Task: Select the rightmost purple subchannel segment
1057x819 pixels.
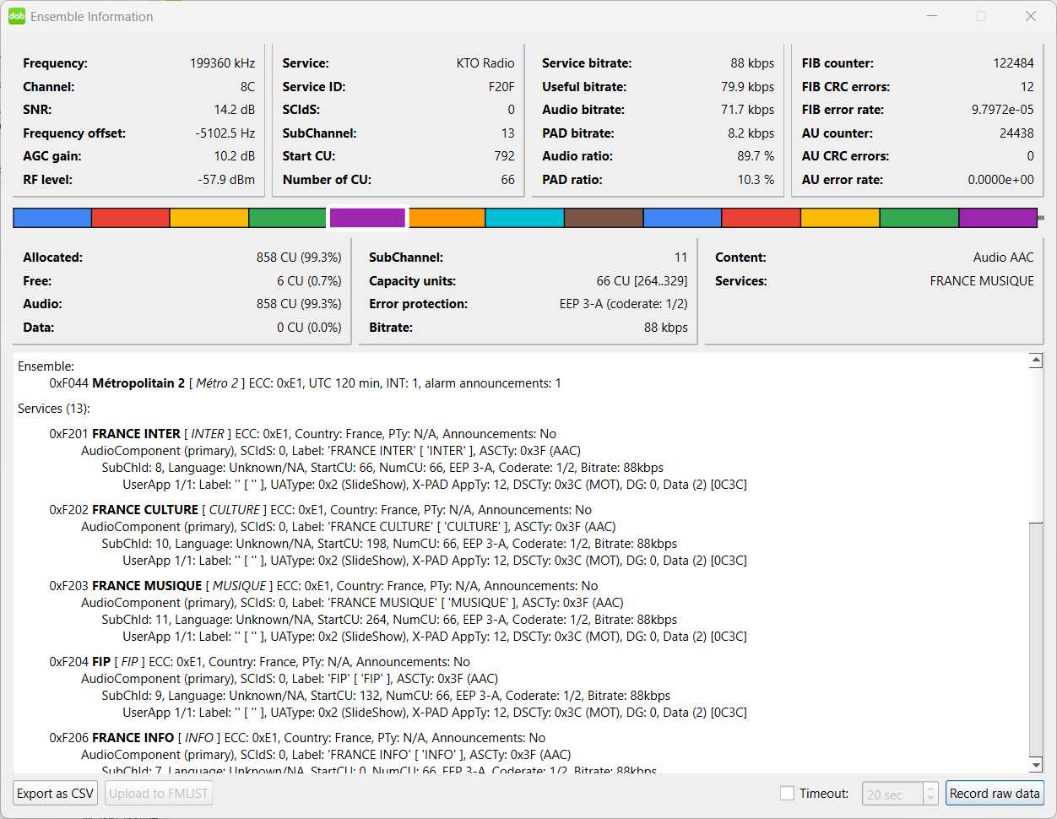Action: 998,218
